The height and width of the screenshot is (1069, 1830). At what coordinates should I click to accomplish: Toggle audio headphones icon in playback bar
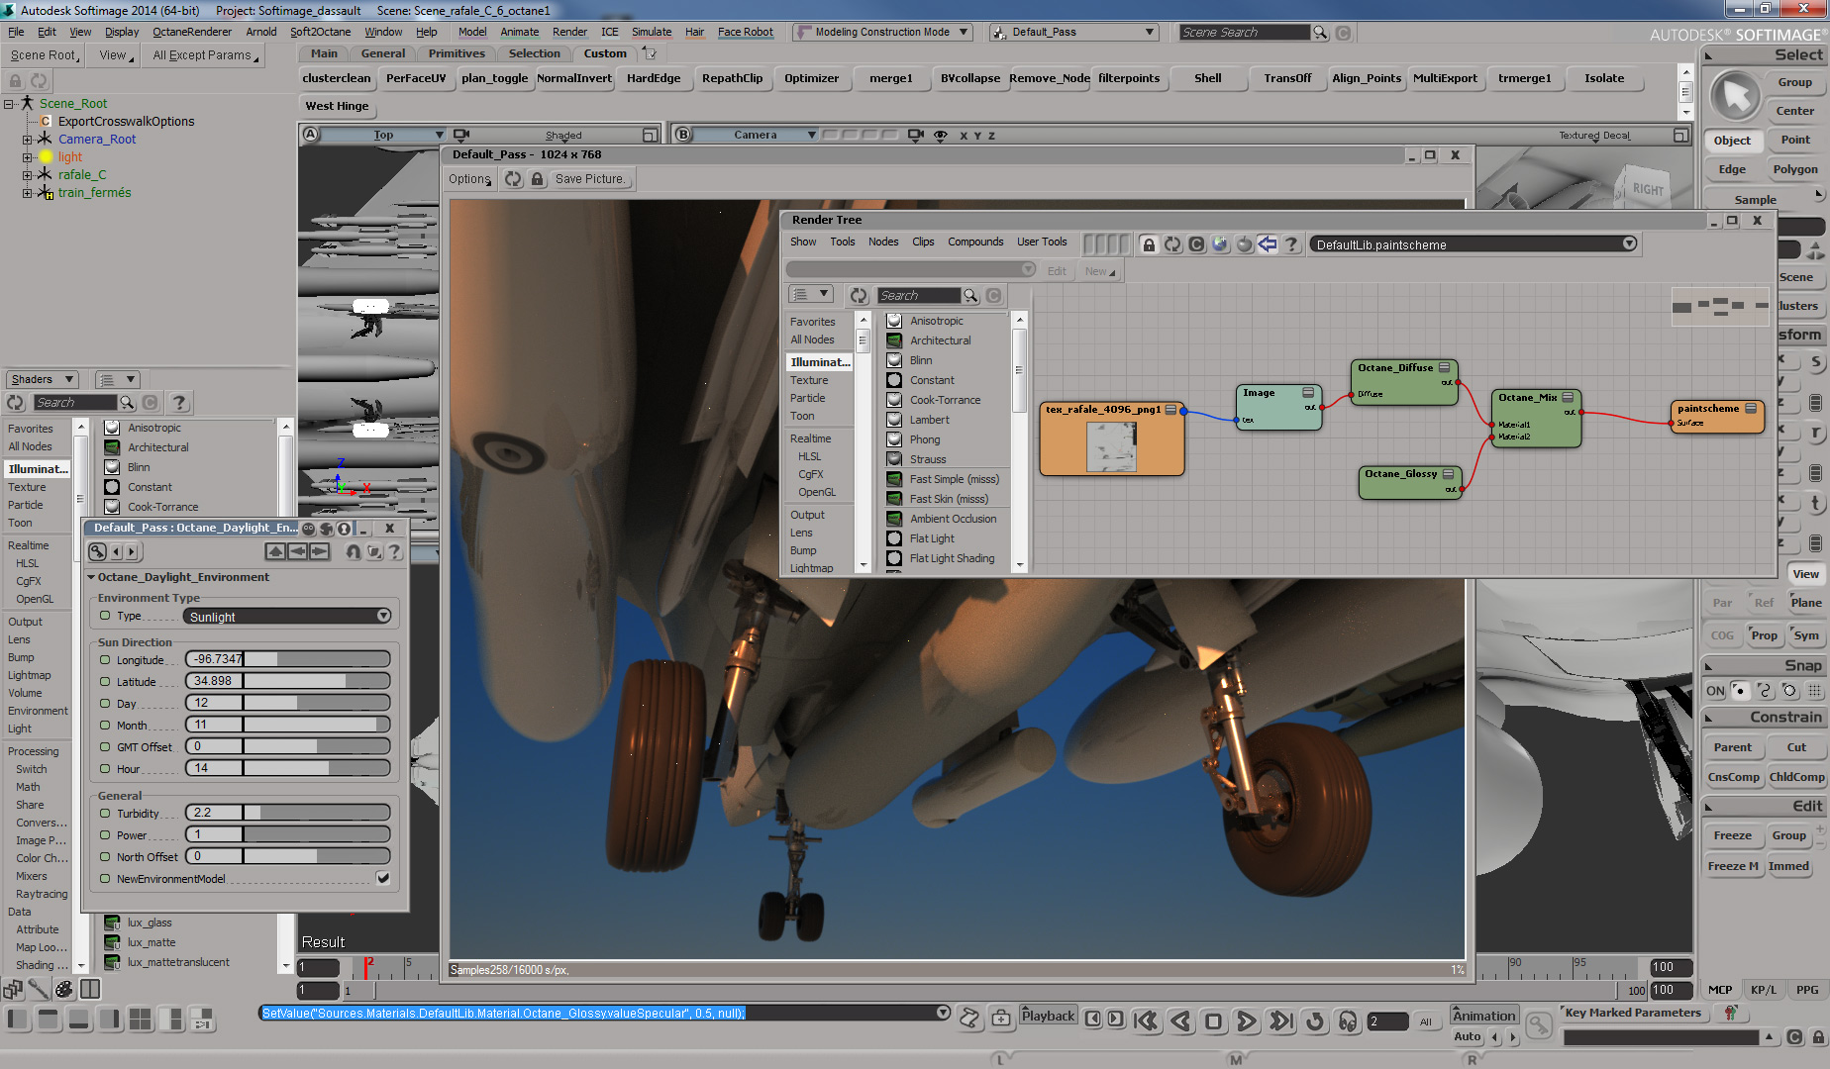click(1348, 1021)
